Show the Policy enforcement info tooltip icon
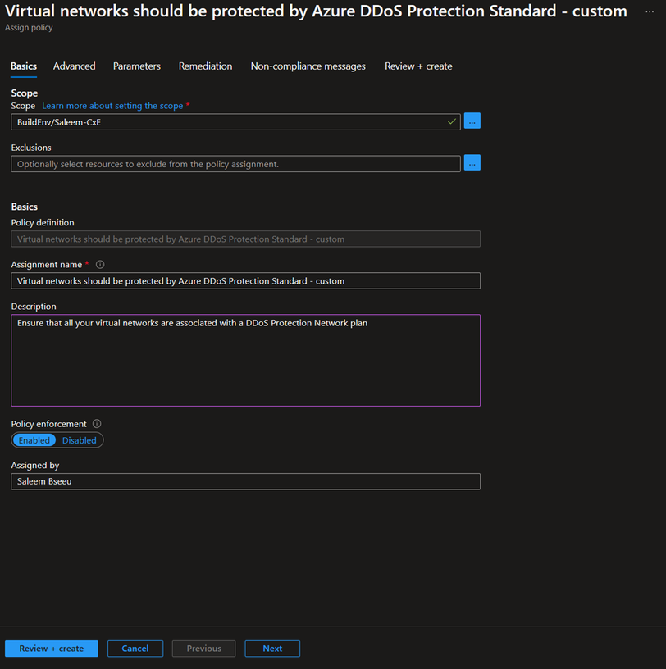 [97, 424]
